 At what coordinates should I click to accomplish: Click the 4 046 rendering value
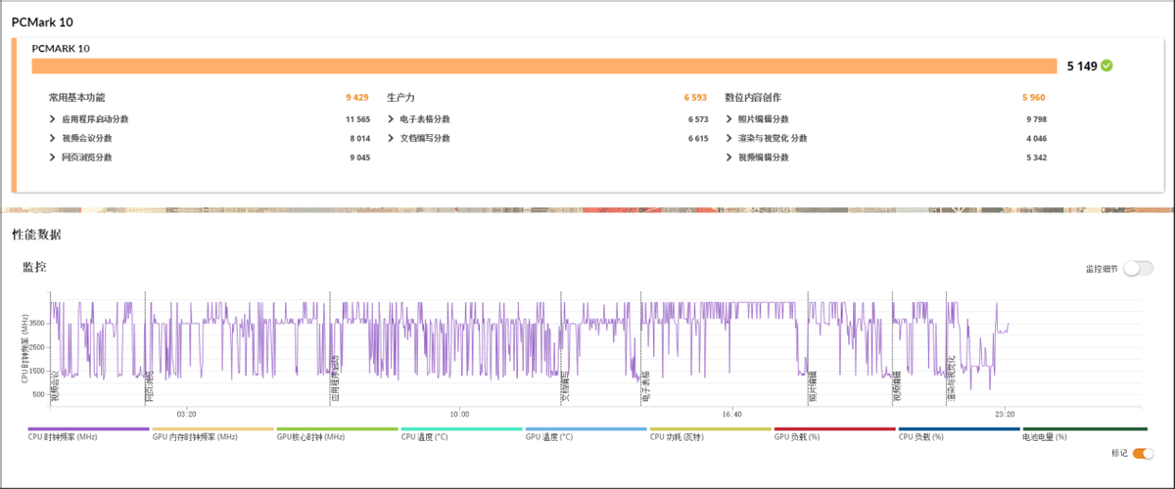[1036, 139]
